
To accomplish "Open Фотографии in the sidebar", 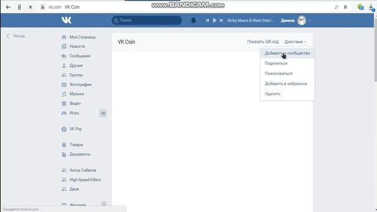I will 81,85.
